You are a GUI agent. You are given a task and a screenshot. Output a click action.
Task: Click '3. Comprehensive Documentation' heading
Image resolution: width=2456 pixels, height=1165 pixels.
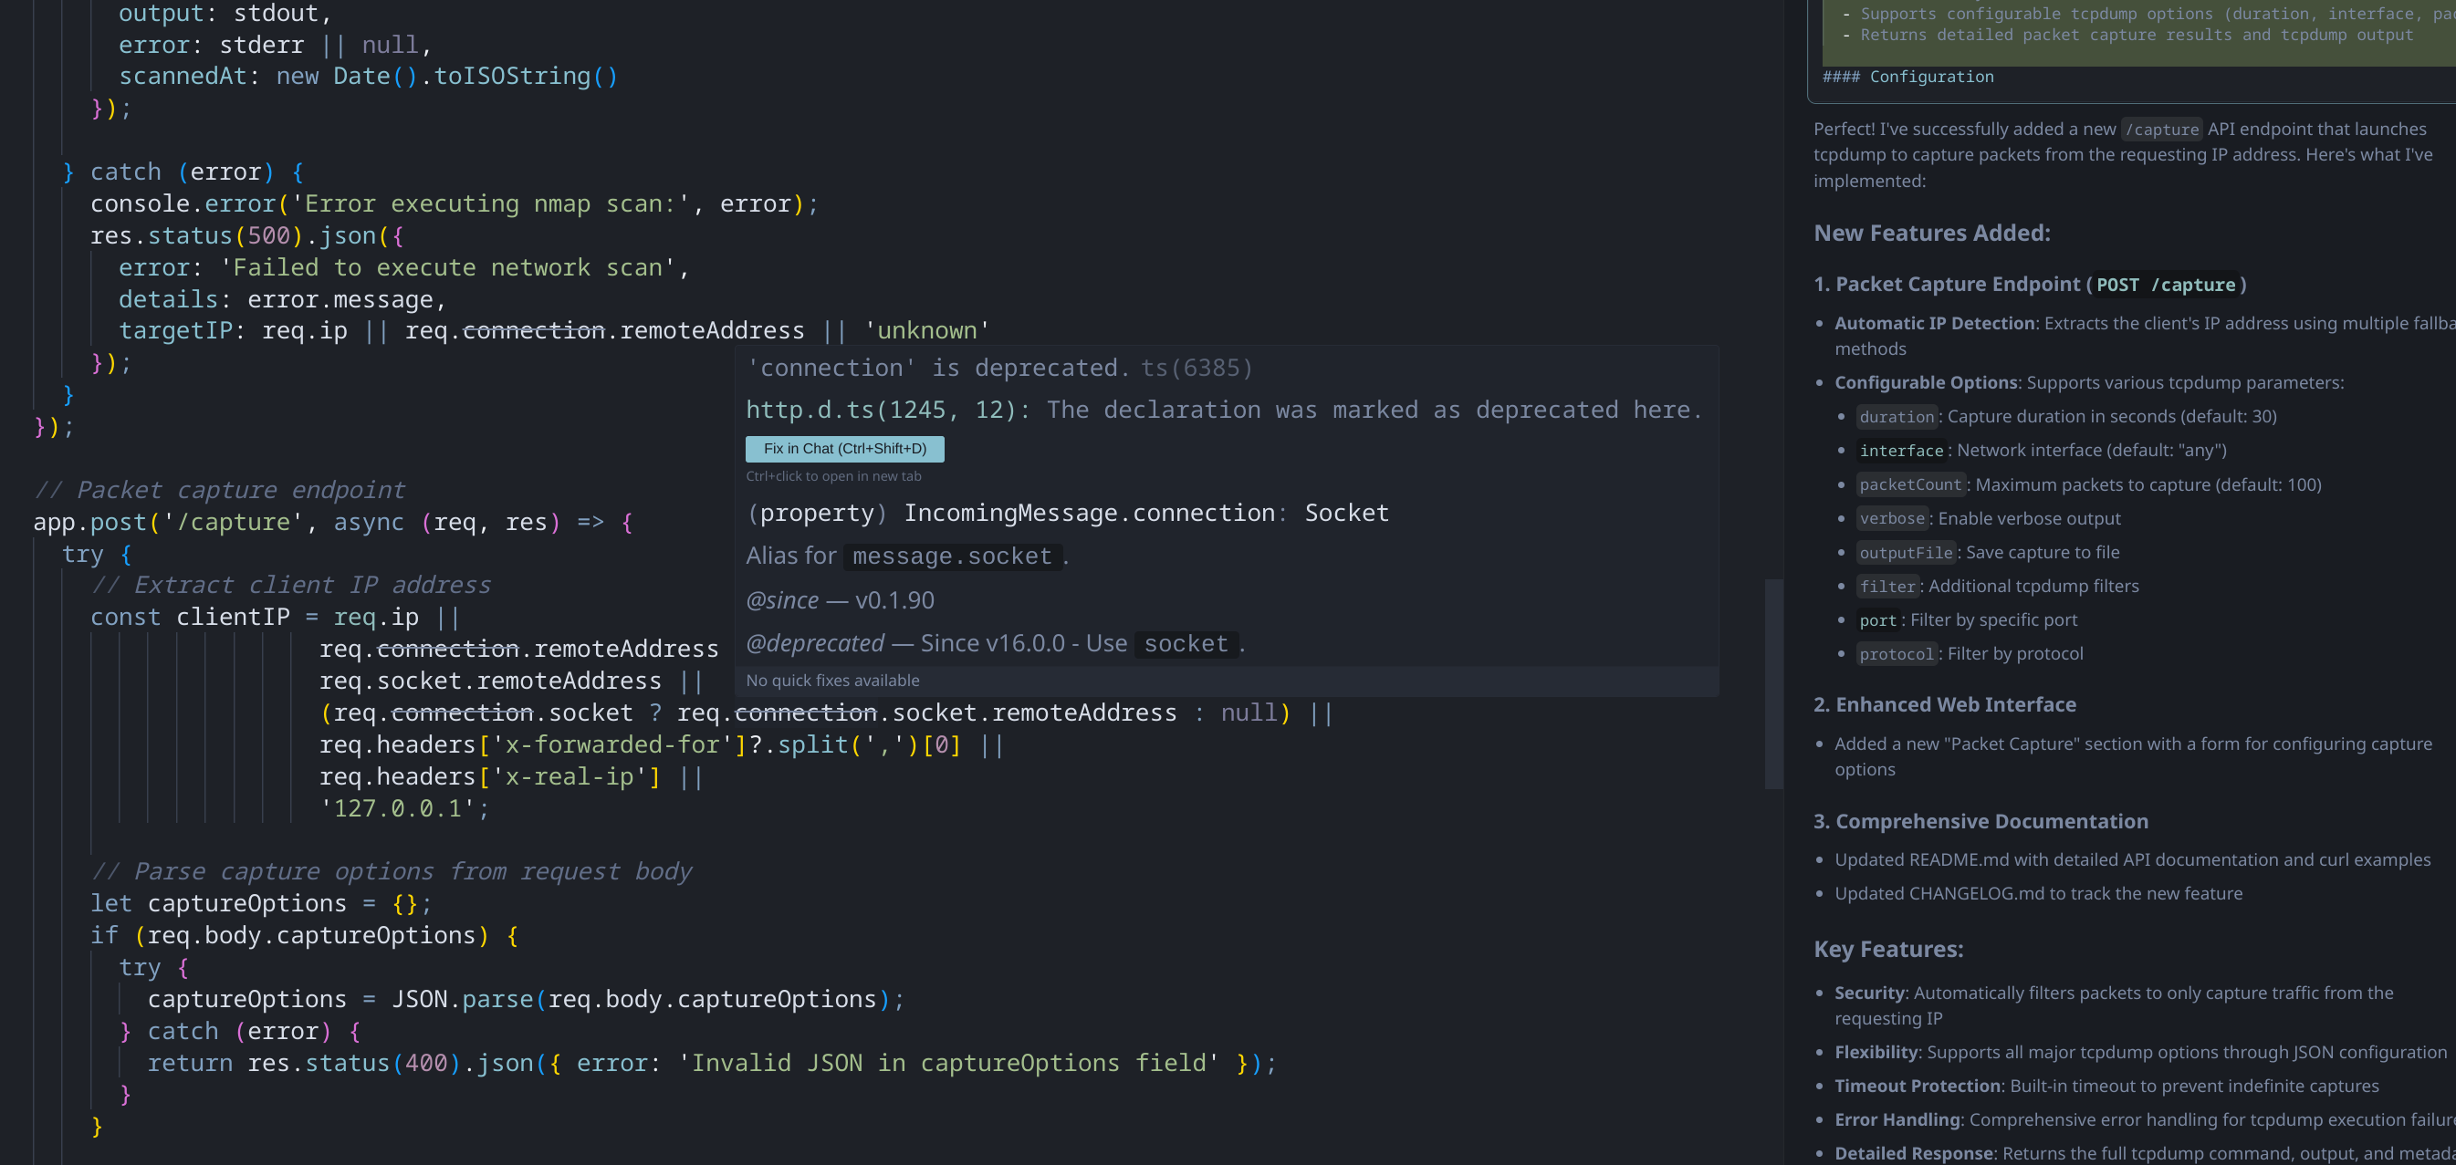1980,821
